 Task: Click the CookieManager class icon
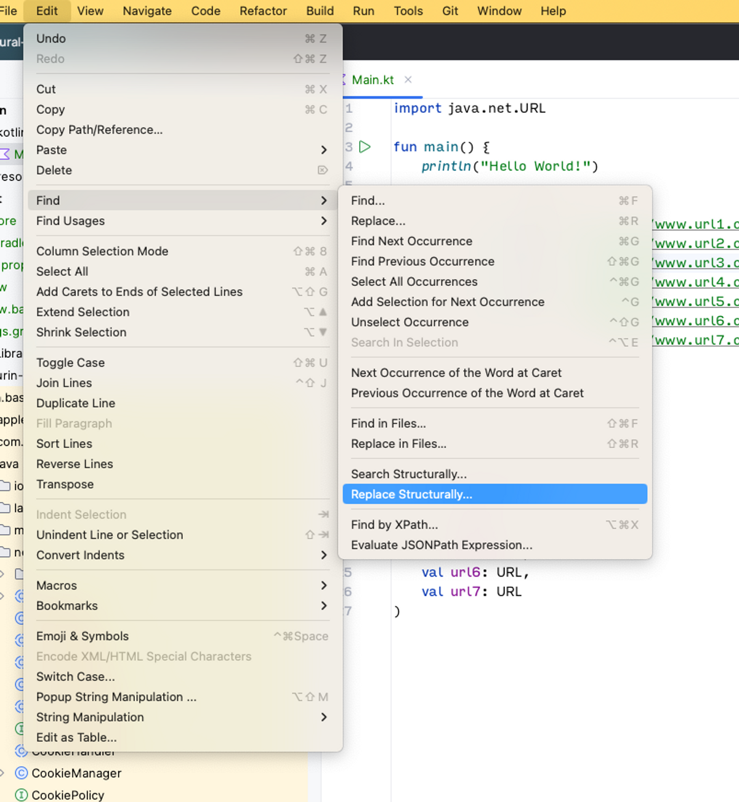pos(22,773)
